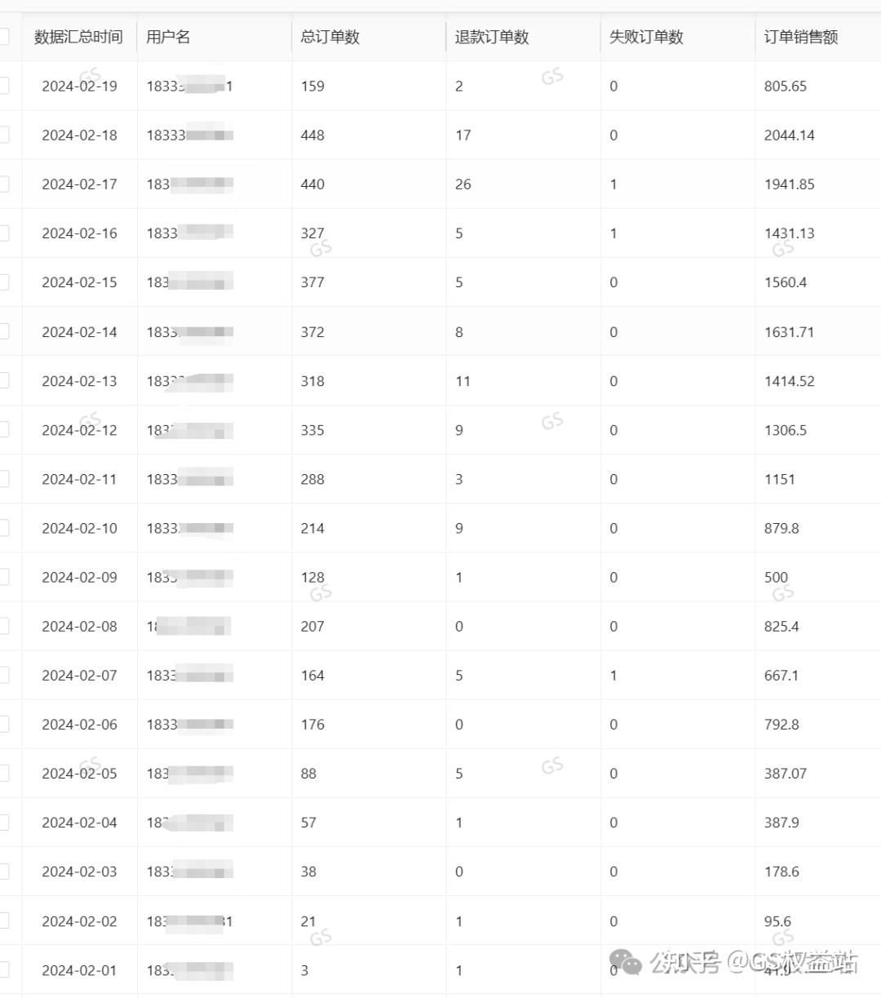Select the refund count cell showing 26
Screen dimensions: 881x998
click(x=463, y=184)
